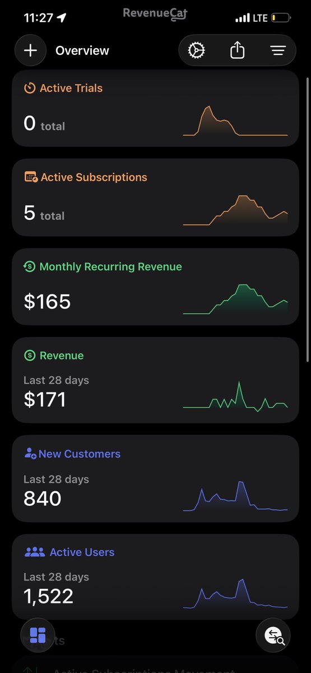Tap the $165 MRR value

click(x=47, y=302)
